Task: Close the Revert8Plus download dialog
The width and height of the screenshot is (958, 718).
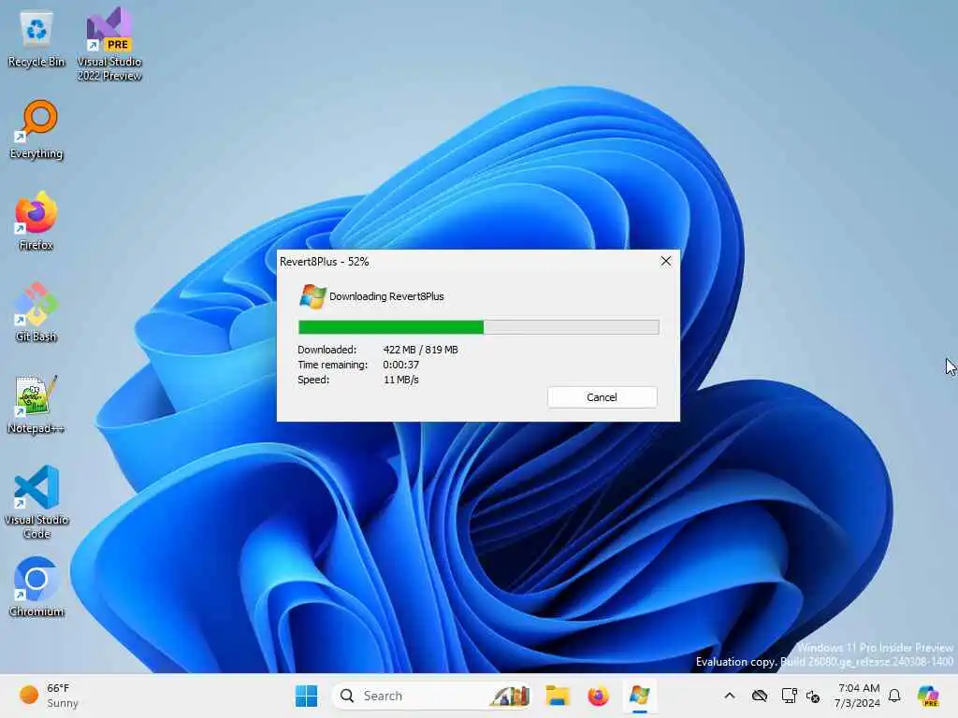Action: [666, 262]
